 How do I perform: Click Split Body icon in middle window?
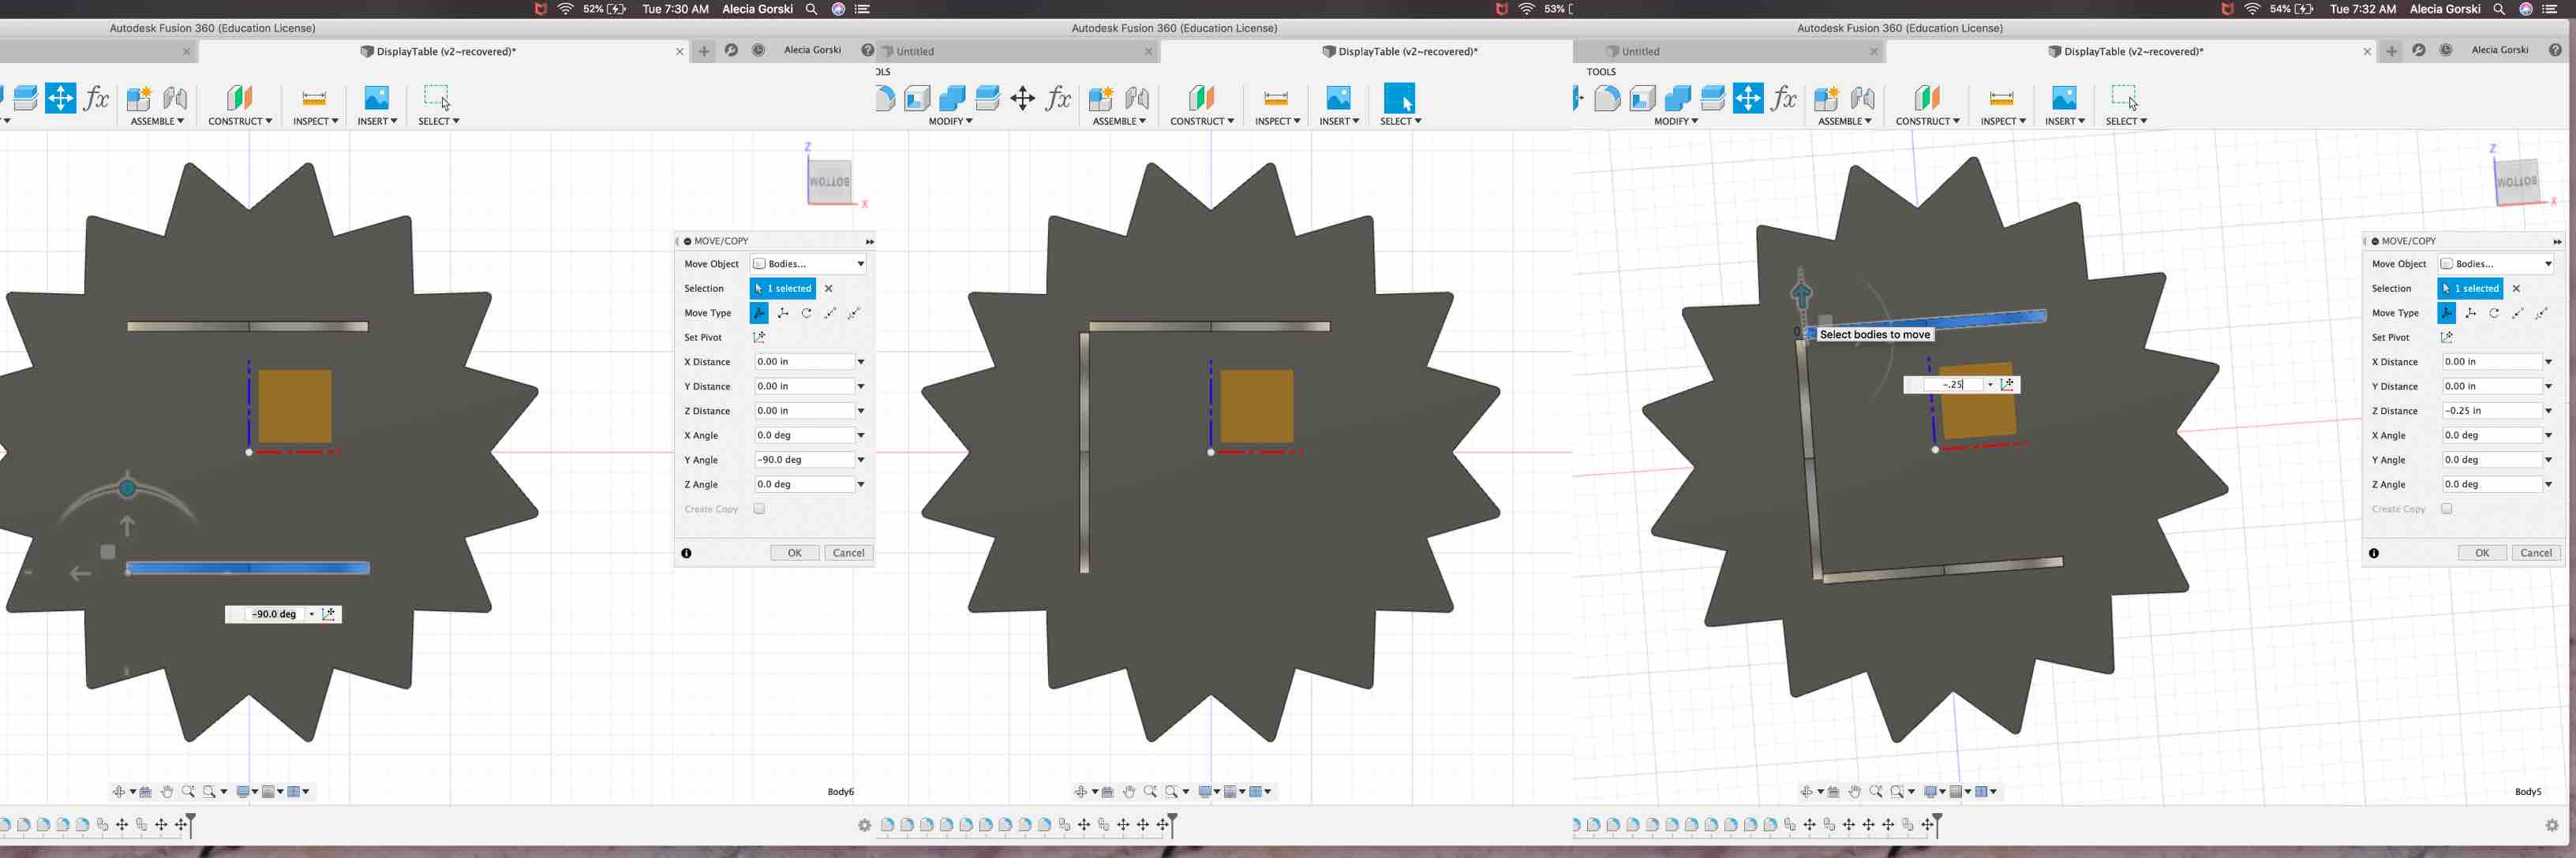(x=987, y=98)
